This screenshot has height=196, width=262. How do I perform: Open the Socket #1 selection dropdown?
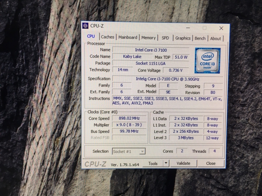(129, 151)
